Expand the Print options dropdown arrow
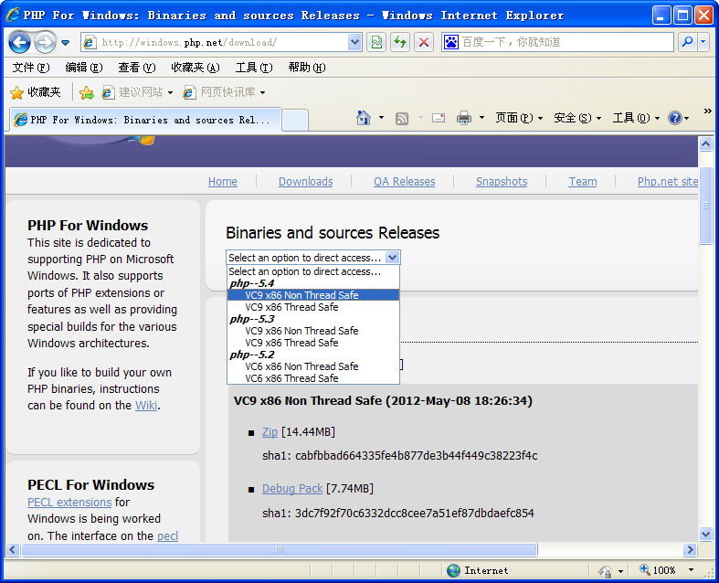 pyautogui.click(x=481, y=118)
